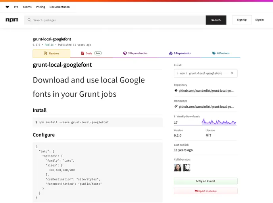Switch to the Readme tab
The width and height of the screenshot is (273, 203).
coord(51,54)
